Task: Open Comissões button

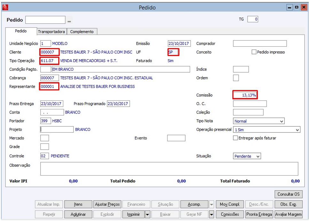Action: click(x=230, y=214)
